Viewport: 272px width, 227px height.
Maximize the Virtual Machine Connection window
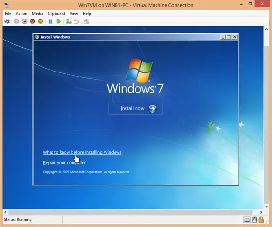[x=250, y=4]
